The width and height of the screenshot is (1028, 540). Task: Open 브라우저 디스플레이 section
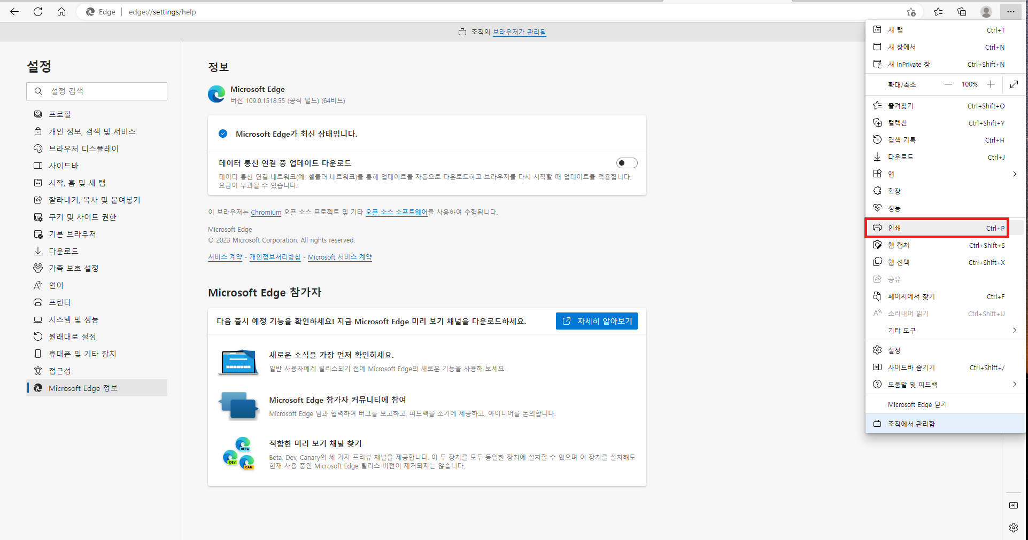click(97, 148)
